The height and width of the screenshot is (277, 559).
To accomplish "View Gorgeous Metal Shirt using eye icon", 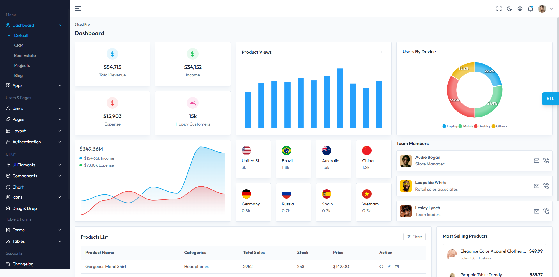I will (381, 267).
